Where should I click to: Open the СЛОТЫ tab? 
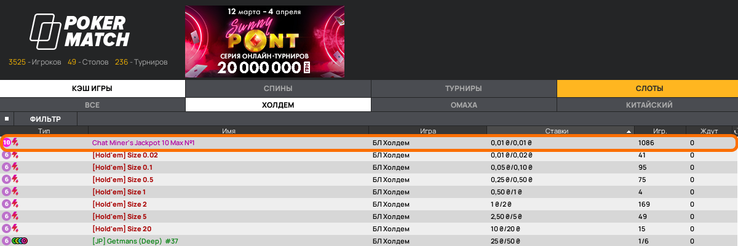[x=648, y=89]
